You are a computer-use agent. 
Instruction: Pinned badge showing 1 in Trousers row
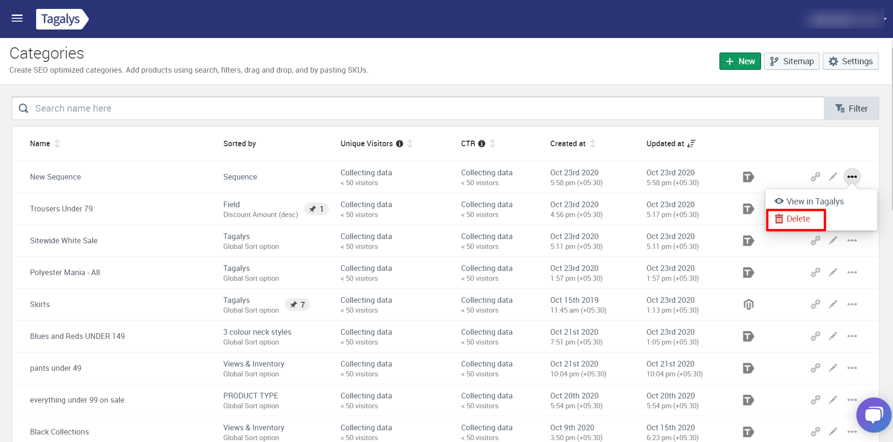click(x=316, y=209)
